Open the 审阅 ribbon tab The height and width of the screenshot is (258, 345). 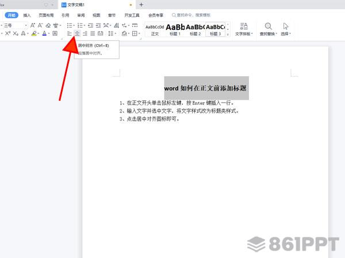point(81,15)
